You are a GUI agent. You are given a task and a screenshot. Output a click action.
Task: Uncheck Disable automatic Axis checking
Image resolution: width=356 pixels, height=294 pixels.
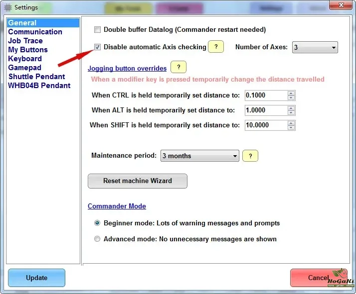[x=97, y=47]
